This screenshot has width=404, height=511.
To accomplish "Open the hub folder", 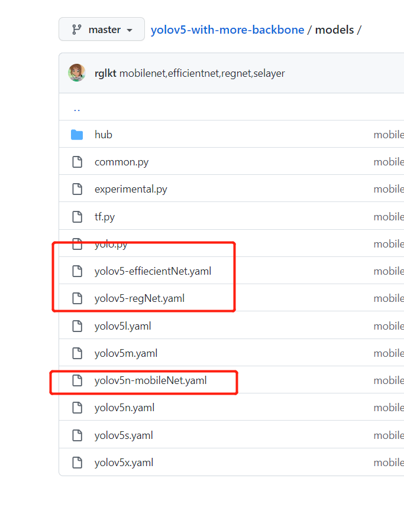I will click(x=104, y=135).
